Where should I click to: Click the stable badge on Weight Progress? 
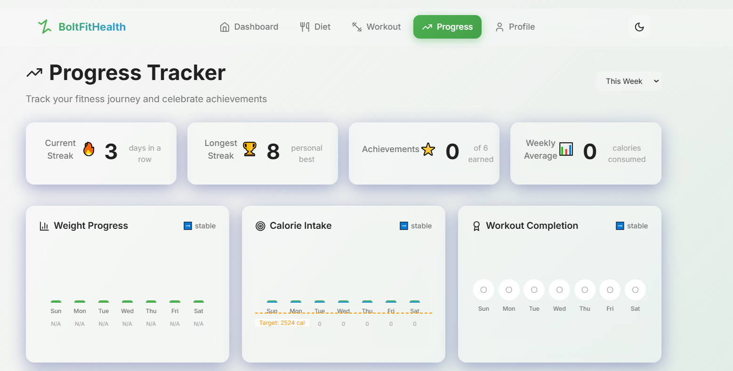click(200, 226)
